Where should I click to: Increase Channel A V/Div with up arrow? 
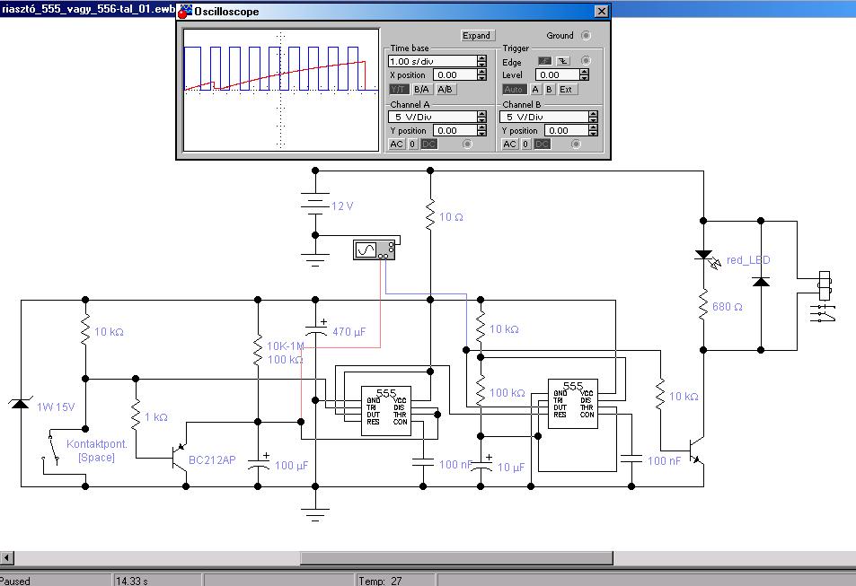pyautogui.click(x=481, y=113)
